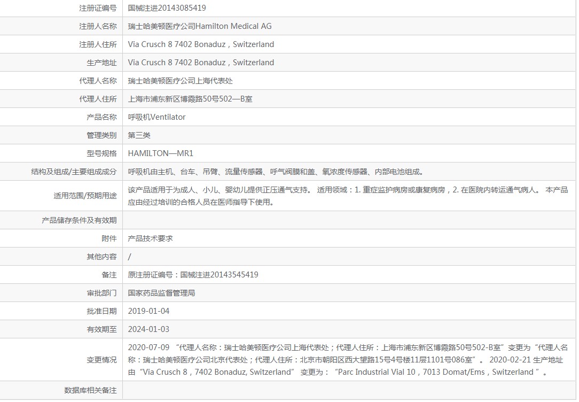Select the 注册人住所 address value
Viewport: 579px width, 402px height.
[x=201, y=44]
